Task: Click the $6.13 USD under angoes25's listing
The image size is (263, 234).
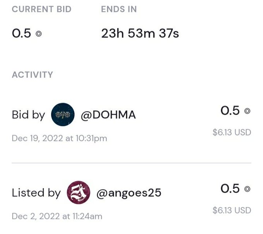Action: [x=232, y=210]
